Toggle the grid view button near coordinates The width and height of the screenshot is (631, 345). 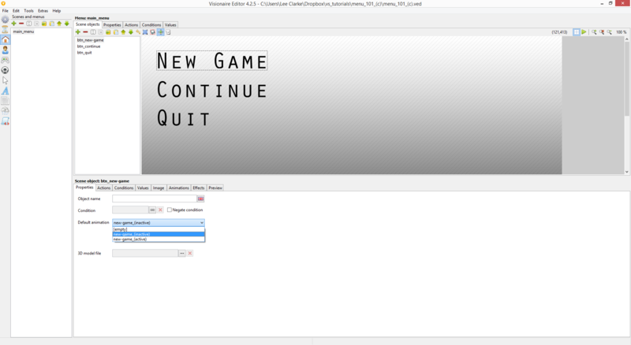coord(576,32)
